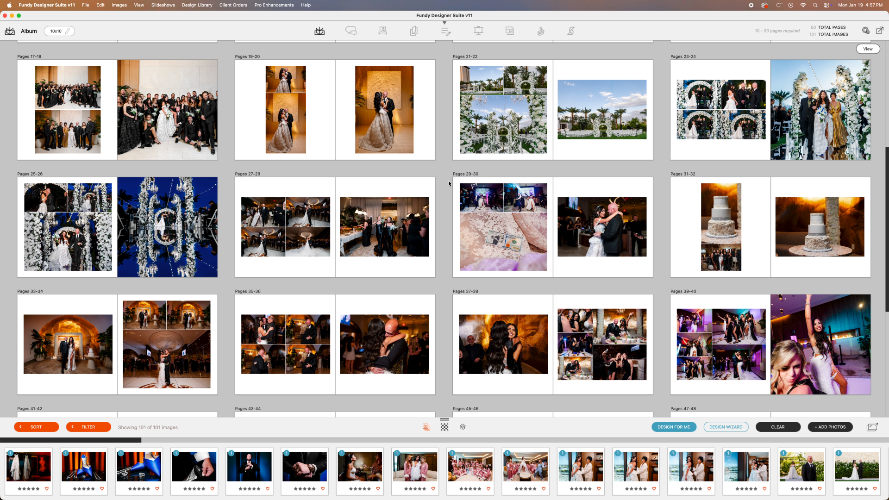The width and height of the screenshot is (889, 500).
Task: Pop out the image well window
Action: [872, 427]
